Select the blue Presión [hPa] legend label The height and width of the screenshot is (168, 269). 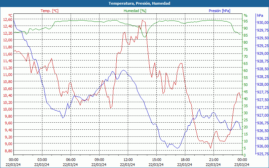tap(220, 11)
